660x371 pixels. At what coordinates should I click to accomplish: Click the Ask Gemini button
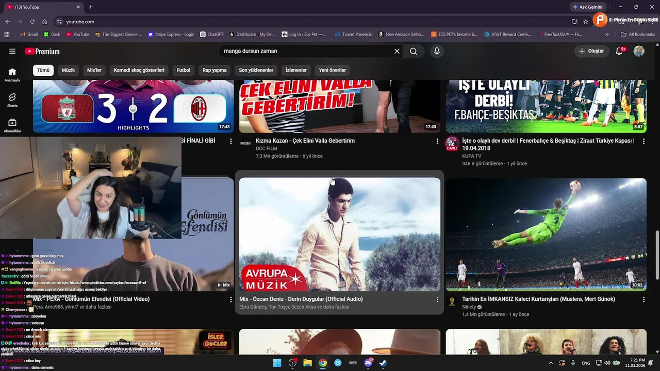(x=587, y=7)
